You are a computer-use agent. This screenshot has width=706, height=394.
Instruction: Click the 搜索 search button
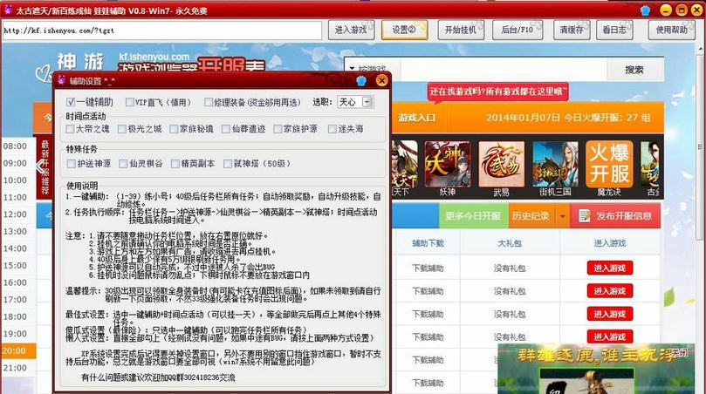634,70
